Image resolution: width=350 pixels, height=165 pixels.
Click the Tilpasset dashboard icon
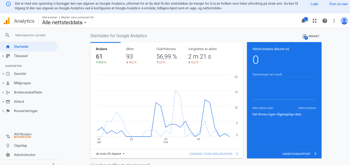pyautogui.click(x=8, y=56)
